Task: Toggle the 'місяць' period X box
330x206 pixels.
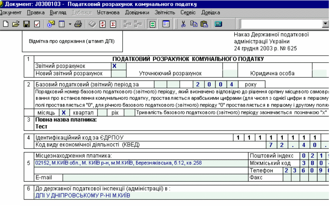Action: [x=63, y=112]
